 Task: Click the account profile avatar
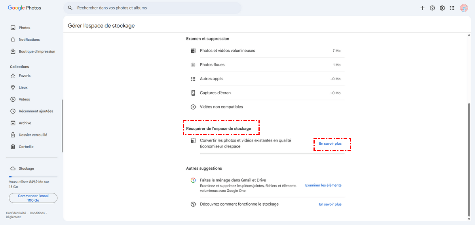click(464, 8)
